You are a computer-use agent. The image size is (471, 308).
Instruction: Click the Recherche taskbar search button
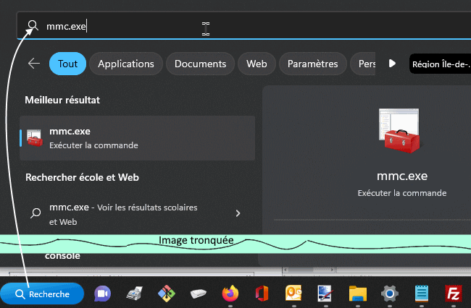point(42,294)
